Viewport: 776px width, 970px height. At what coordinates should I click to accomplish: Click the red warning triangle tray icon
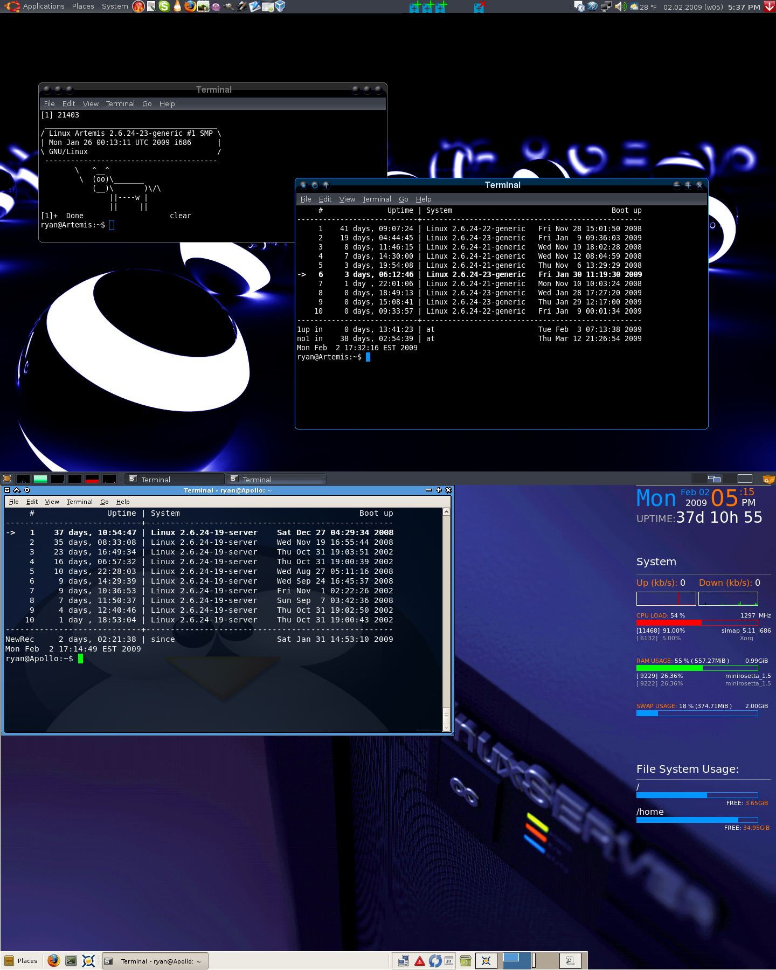(x=420, y=961)
